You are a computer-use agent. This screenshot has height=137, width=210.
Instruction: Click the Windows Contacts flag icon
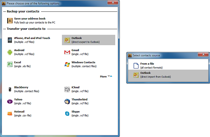[67, 64]
